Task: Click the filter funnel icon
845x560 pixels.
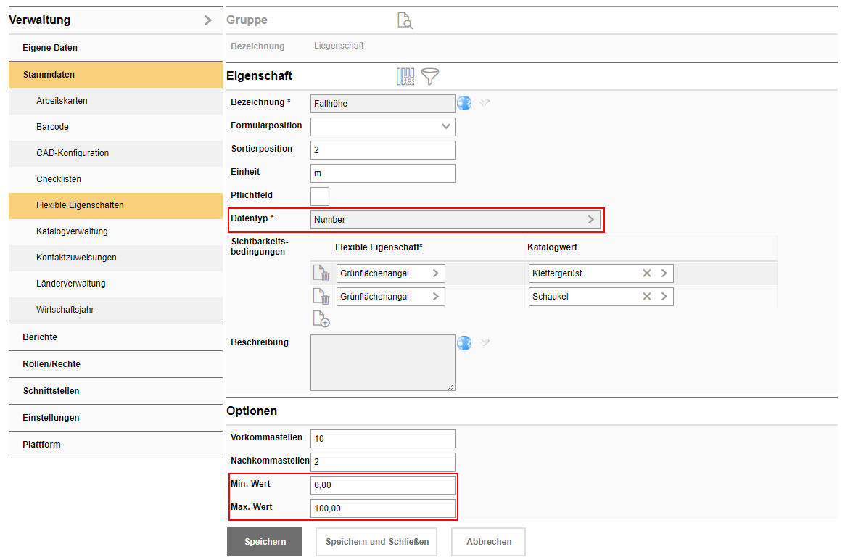Action: coord(430,76)
